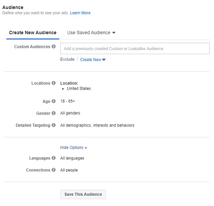
Task: Click the Connections info icon
Action: [53, 170]
